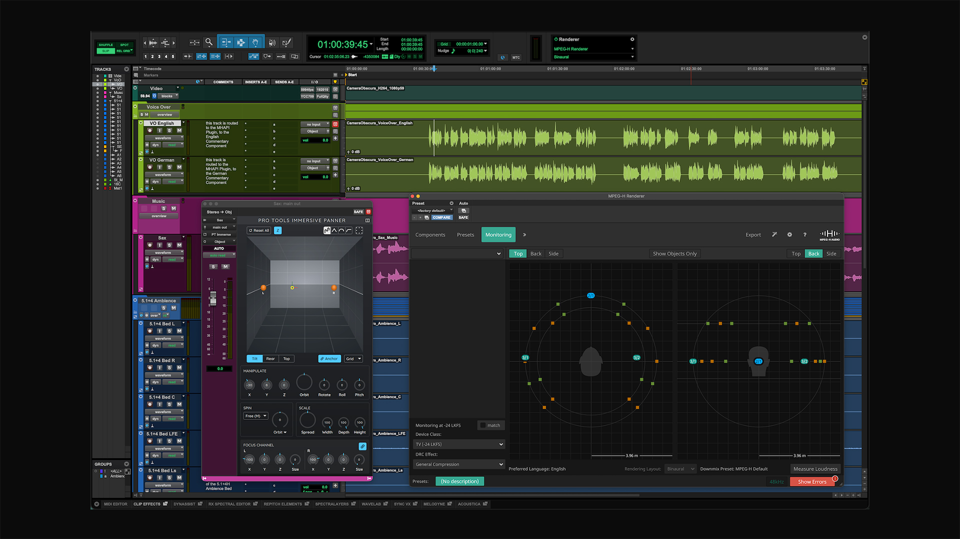Toggle Link Timeline and Edit Selection
960x539 pixels.
pyautogui.click(x=201, y=56)
